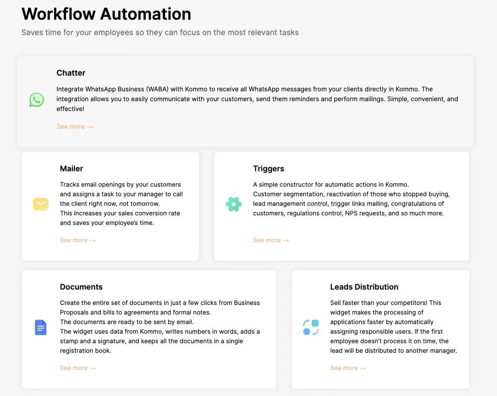This screenshot has width=497, height=396.
Task: Click the yellow envelope Mailer icon
Action: pos(41,204)
